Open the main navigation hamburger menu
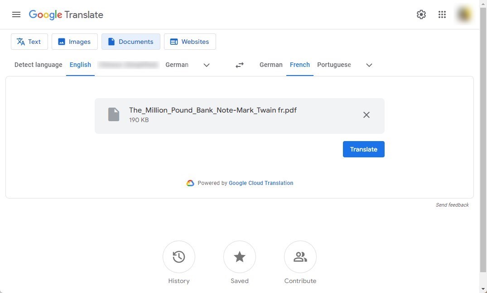The image size is (487, 293). [x=16, y=14]
